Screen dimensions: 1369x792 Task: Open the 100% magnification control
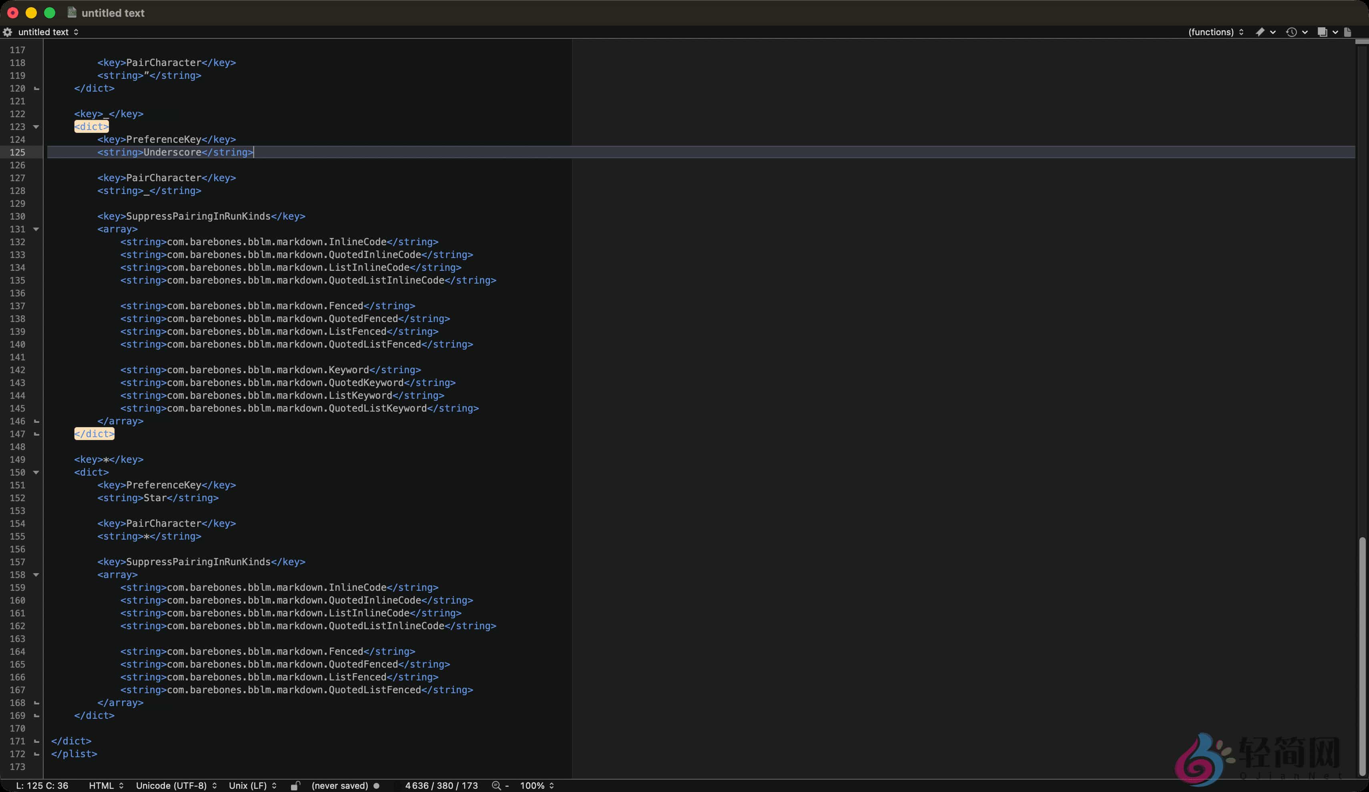tap(535, 786)
